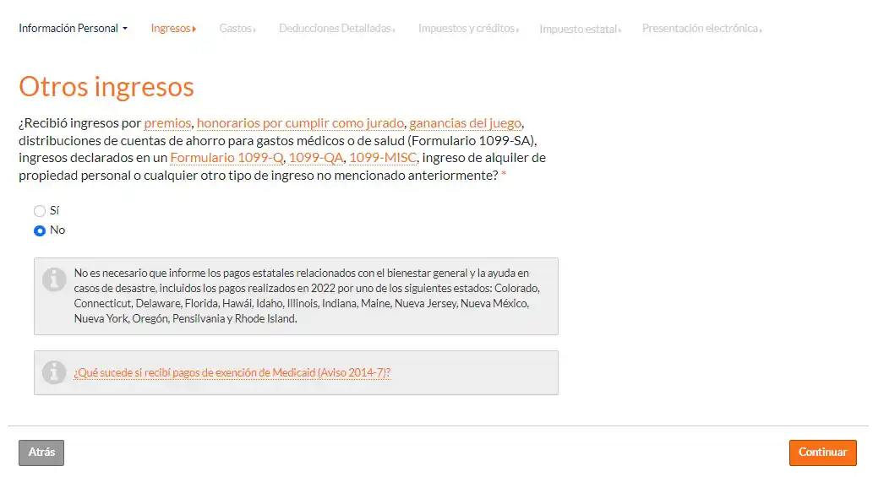Open the honorarios por cumplir como jurado link
Screen dimensions: 873x477
(301, 123)
